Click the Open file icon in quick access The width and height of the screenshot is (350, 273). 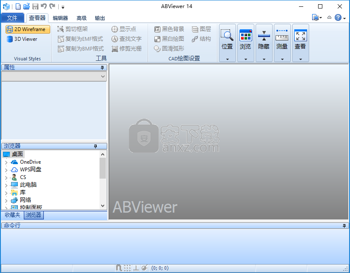[26, 6]
